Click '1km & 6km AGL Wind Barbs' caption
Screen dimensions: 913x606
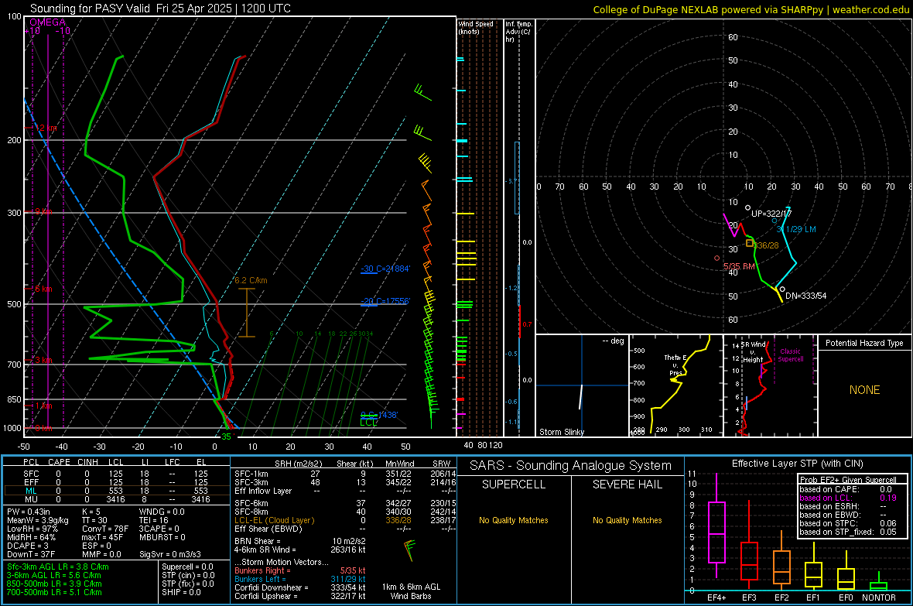pyautogui.click(x=411, y=591)
